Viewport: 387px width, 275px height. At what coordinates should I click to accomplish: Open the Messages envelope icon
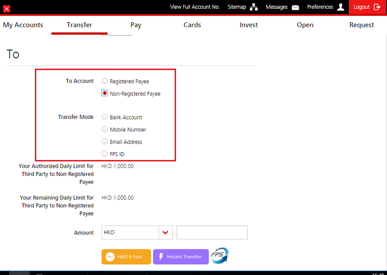[x=295, y=7]
